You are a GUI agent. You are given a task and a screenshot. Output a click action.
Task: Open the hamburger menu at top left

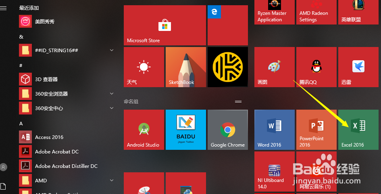click(x=3, y=8)
